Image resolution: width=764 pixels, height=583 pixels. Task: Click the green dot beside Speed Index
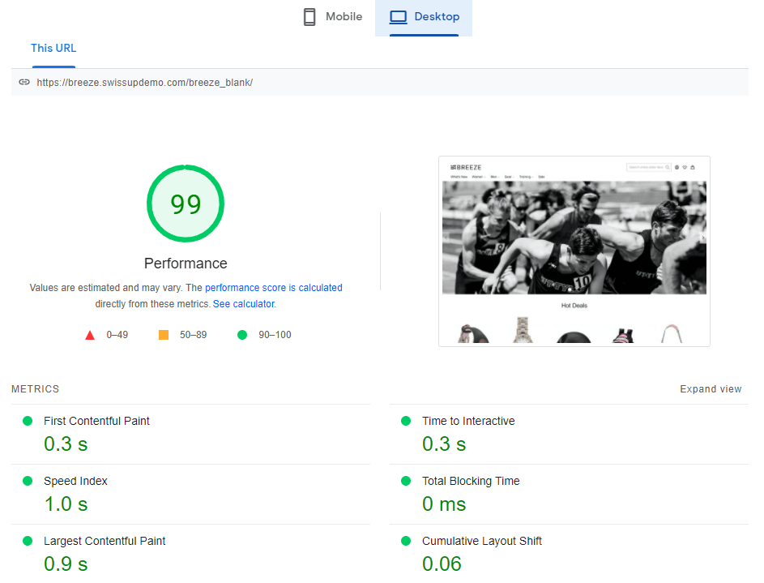(x=28, y=481)
